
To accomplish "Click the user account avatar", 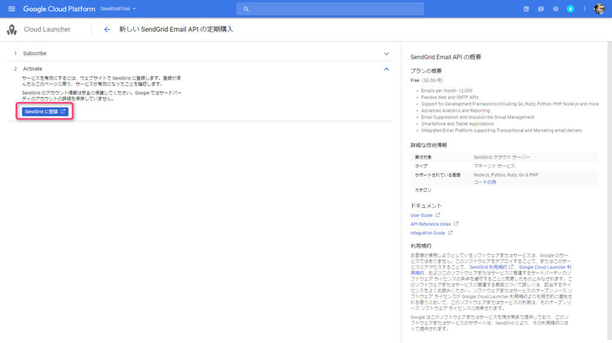I will click(x=599, y=8).
